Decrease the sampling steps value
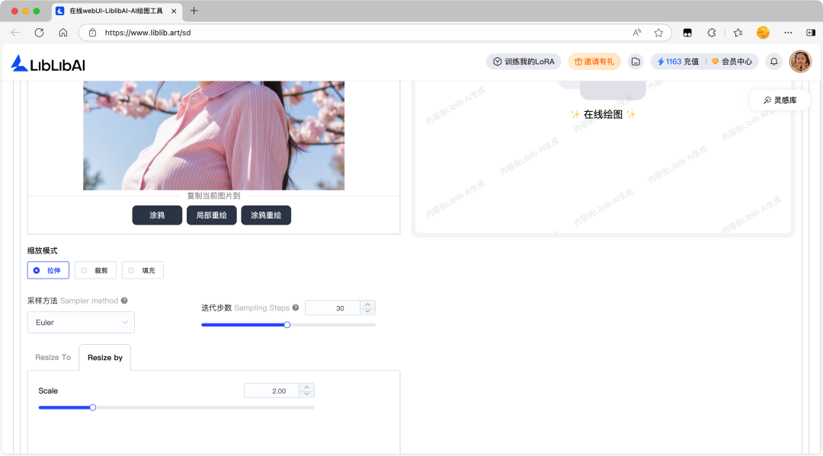 [x=367, y=311]
